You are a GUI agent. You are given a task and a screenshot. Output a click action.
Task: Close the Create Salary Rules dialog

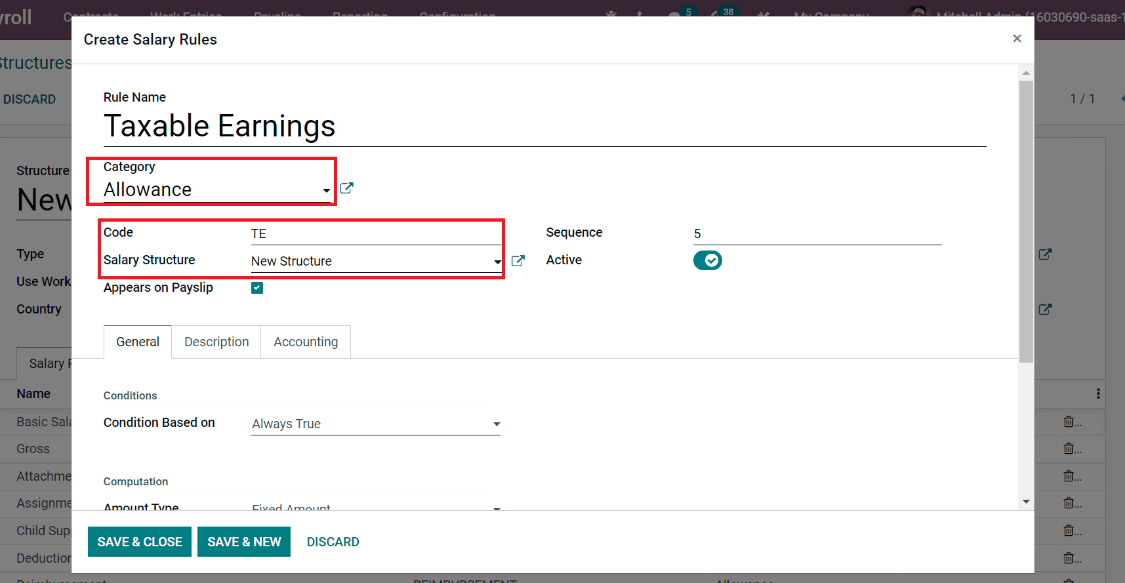(x=1017, y=39)
